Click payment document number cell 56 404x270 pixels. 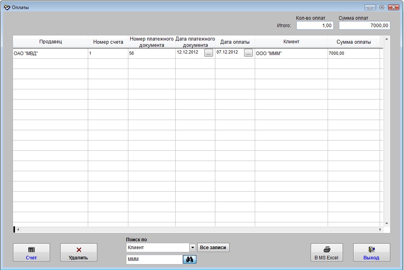(152, 53)
